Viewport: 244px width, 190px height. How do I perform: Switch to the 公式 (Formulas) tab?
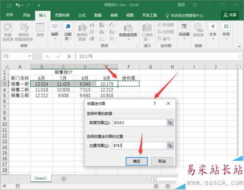(82, 15)
